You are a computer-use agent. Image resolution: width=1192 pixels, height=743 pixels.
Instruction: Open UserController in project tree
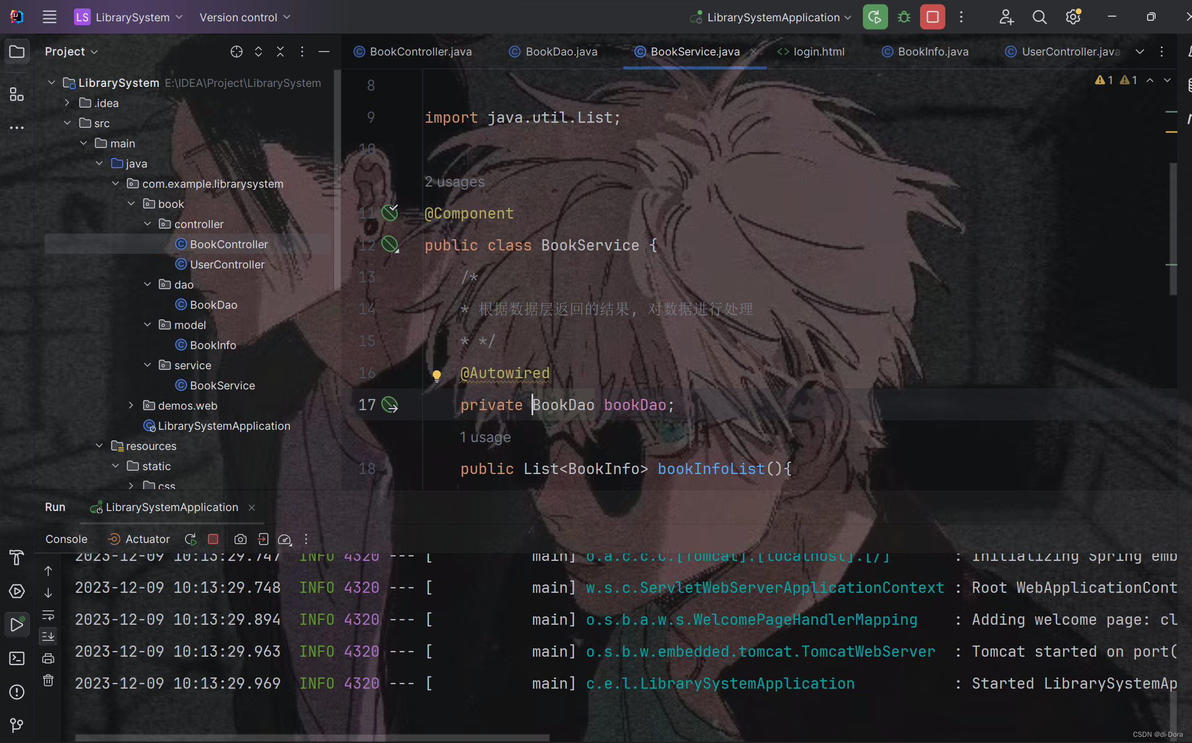click(x=219, y=264)
